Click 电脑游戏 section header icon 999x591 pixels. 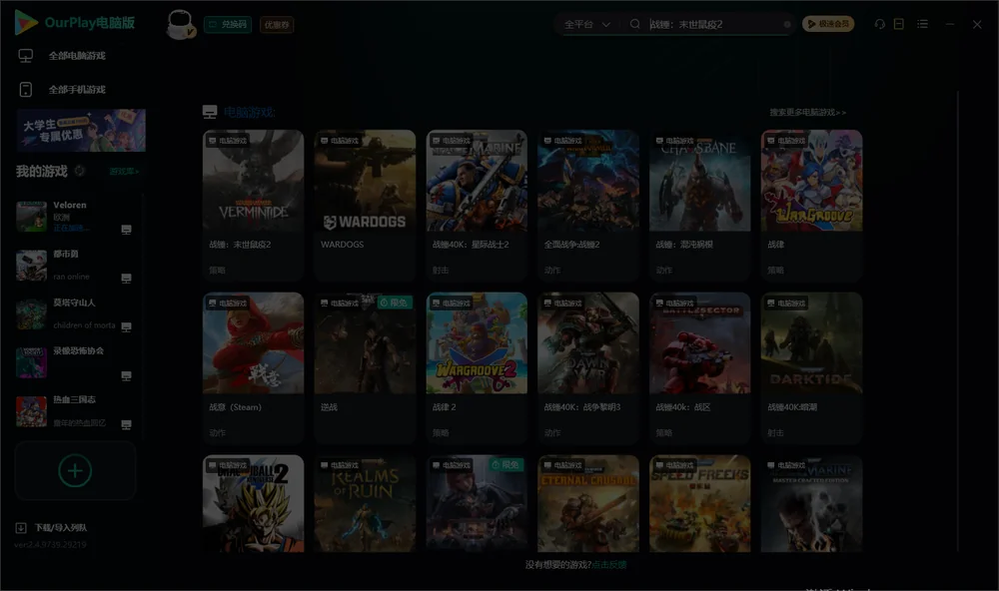pyautogui.click(x=210, y=113)
